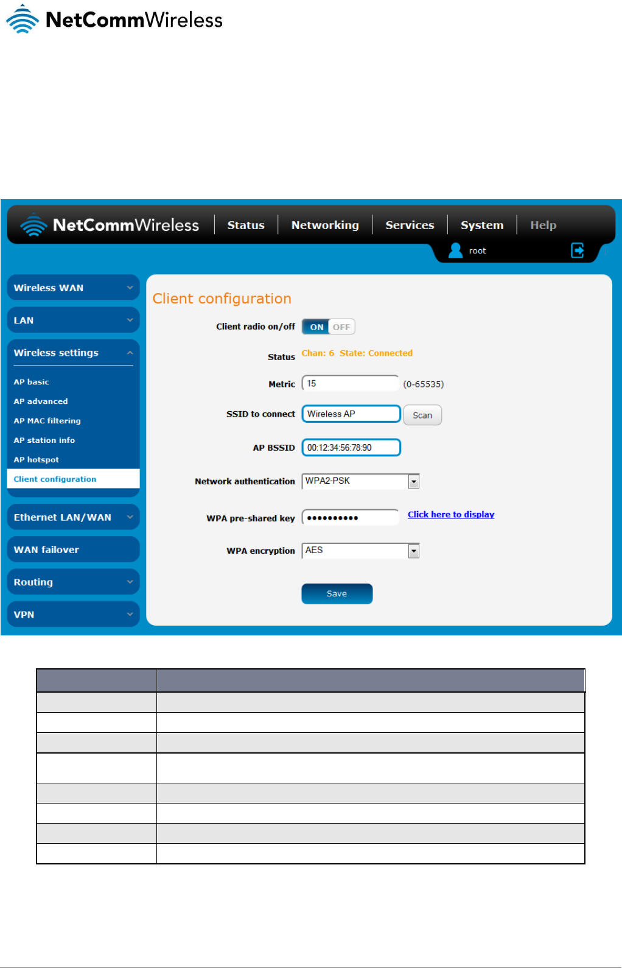The height and width of the screenshot is (968, 622).
Task: Toggle the Client radio ON/OFF switch
Action: click(328, 327)
